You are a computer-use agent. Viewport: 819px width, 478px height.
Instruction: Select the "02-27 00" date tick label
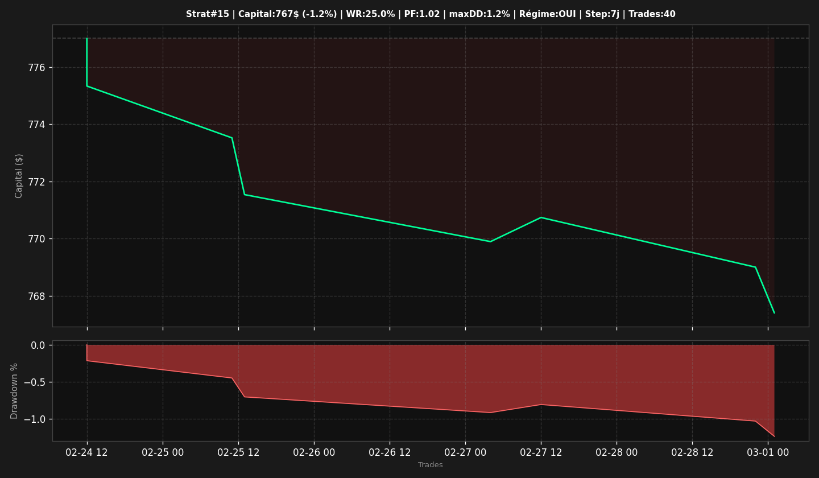pyautogui.click(x=465, y=452)
